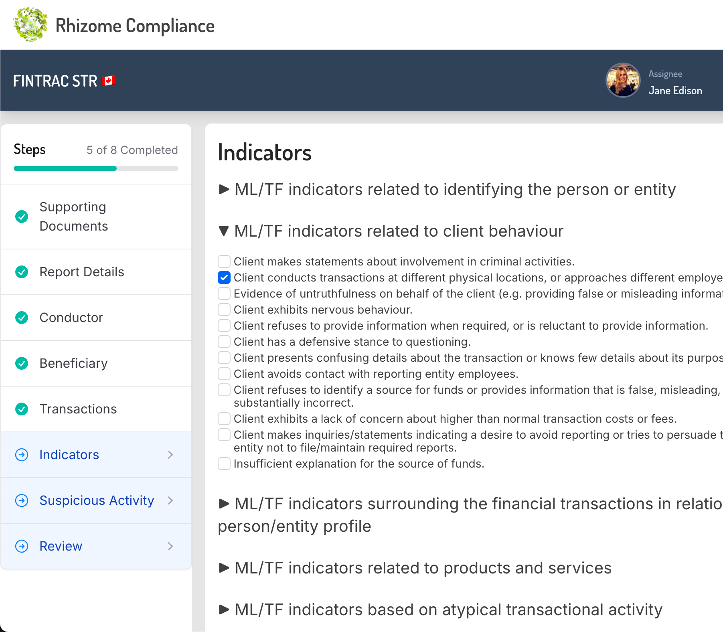Click Jane Edison's profile photo

[x=623, y=80]
